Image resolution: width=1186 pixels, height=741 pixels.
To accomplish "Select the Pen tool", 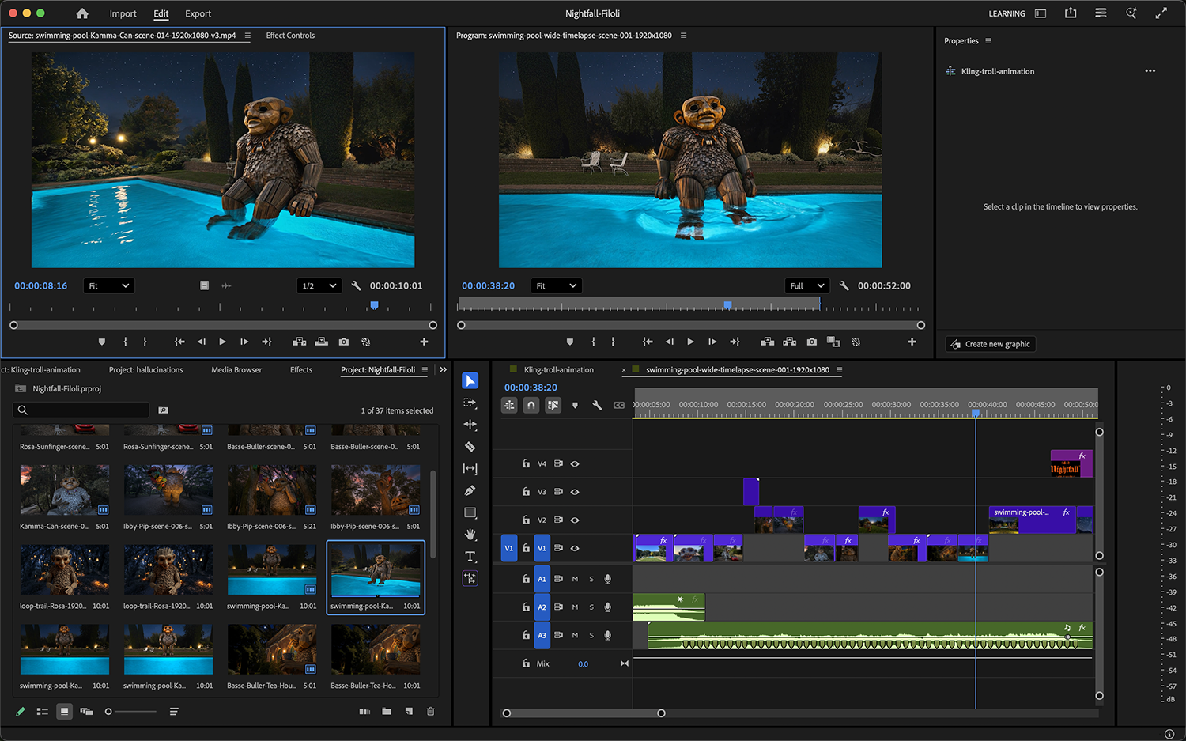I will point(470,490).
